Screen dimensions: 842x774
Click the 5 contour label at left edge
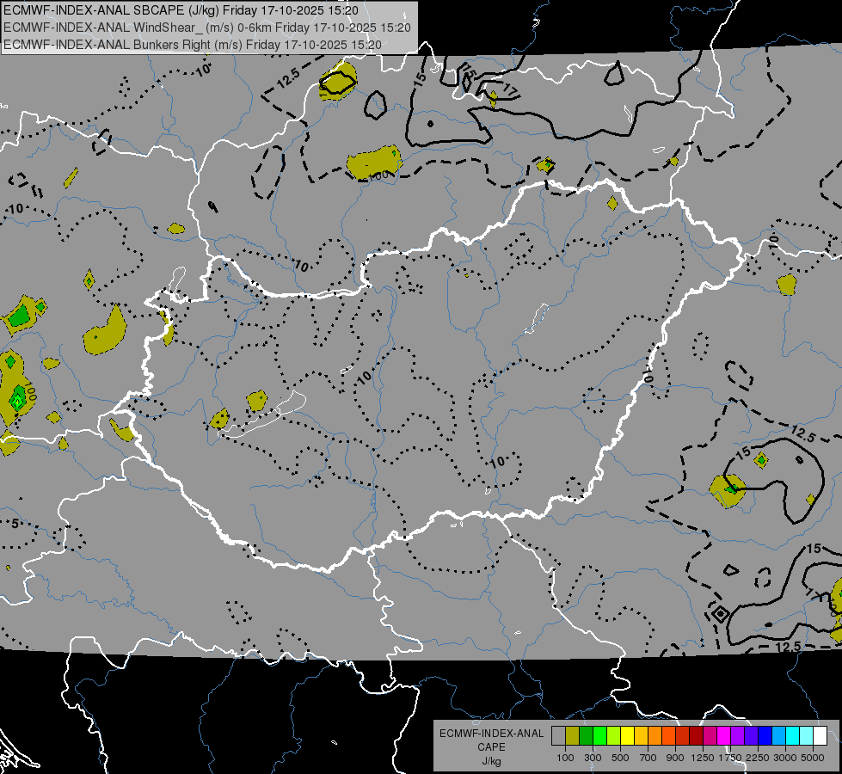pos(15,523)
